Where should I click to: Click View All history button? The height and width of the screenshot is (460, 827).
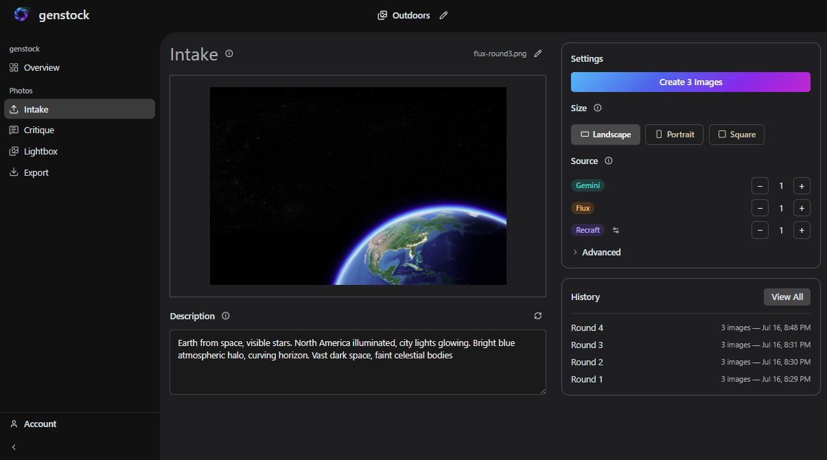pos(787,297)
